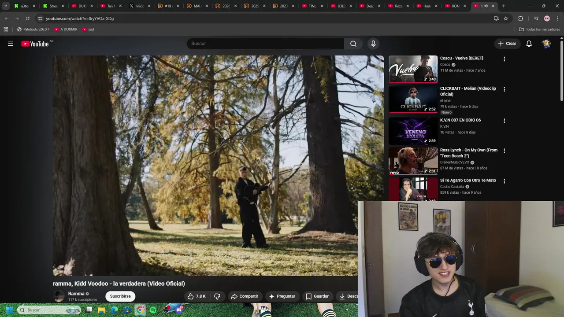
Task: Start voice search with the microphone
Action: pos(373,44)
